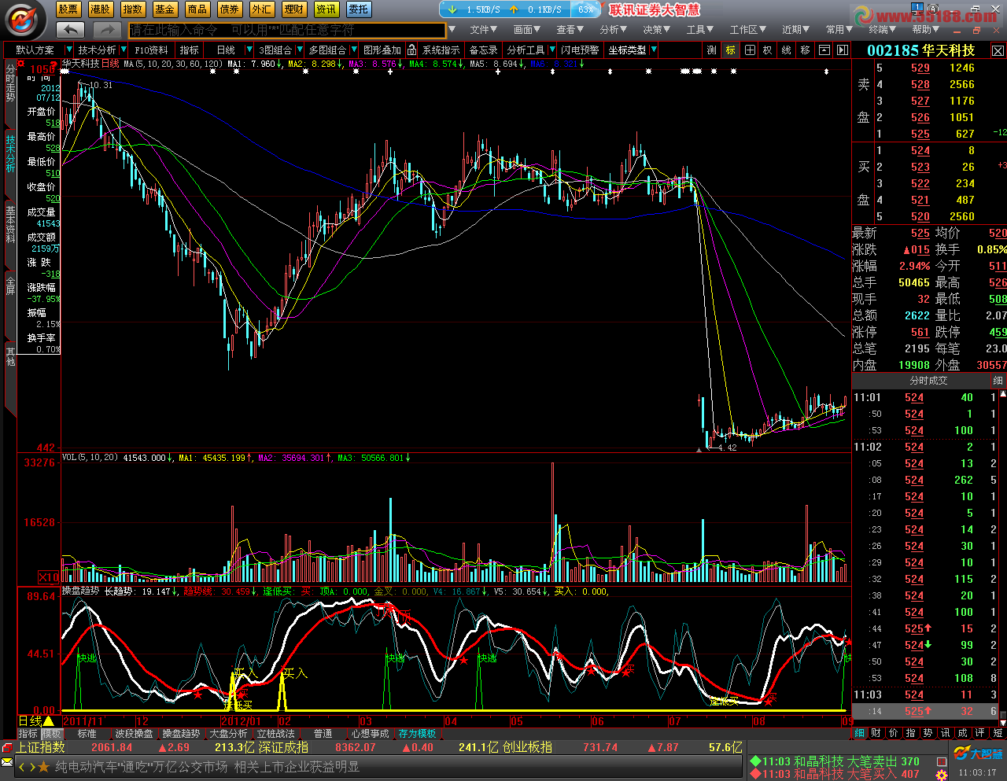Click the yellow 资讯 button
The image size is (1007, 781).
326,9
